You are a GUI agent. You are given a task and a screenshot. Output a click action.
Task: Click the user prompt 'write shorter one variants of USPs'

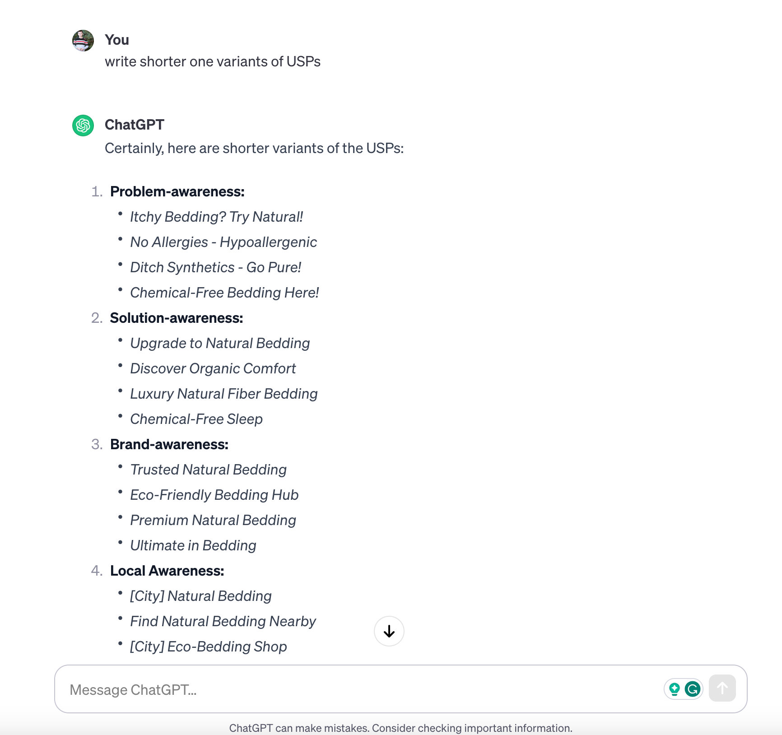coord(212,61)
